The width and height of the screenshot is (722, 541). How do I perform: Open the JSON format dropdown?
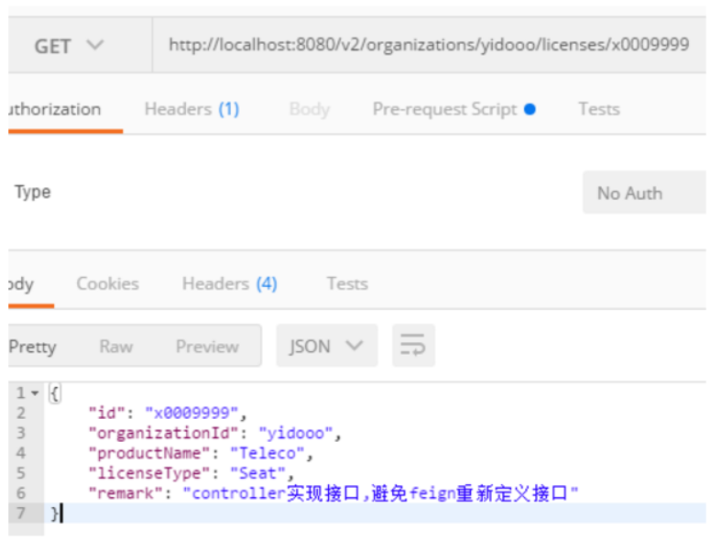click(327, 346)
